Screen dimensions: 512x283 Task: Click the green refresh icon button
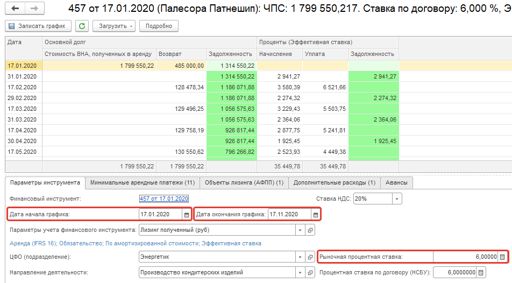pyautogui.click(x=82, y=26)
